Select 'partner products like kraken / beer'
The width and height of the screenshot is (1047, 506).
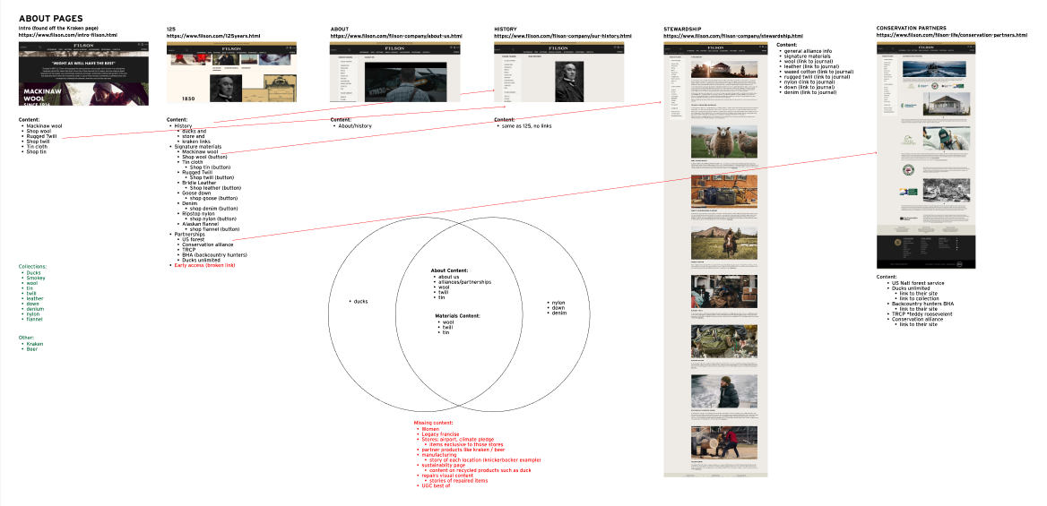tap(462, 450)
